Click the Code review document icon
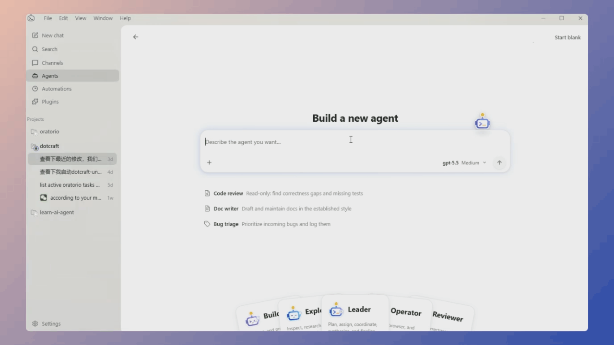 [207, 194]
